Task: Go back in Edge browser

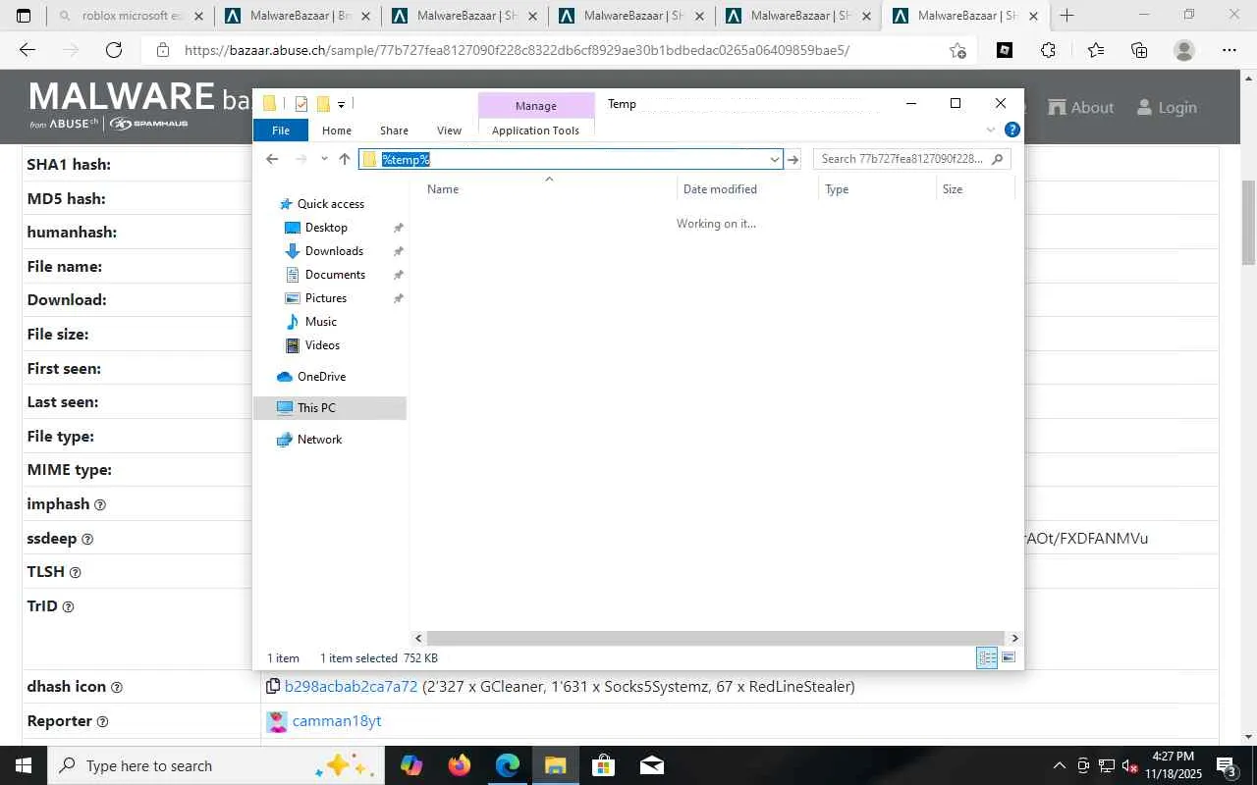Action: (x=27, y=50)
